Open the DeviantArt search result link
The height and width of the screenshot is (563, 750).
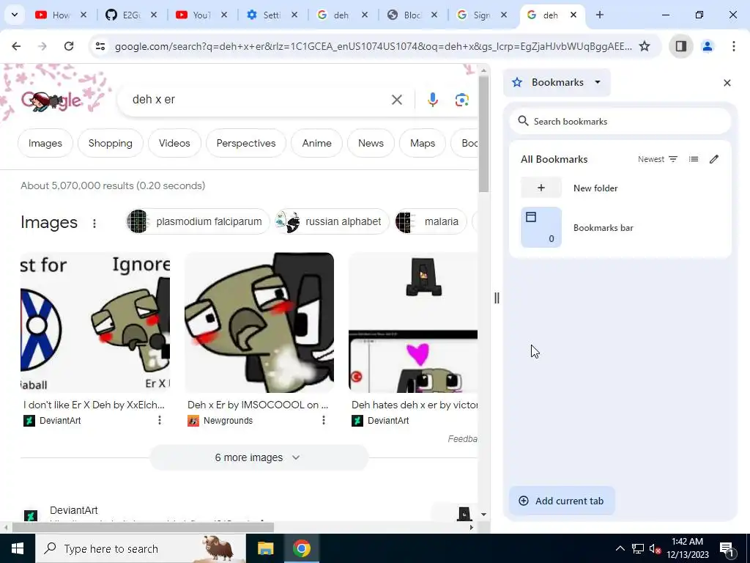pyautogui.click(x=74, y=510)
